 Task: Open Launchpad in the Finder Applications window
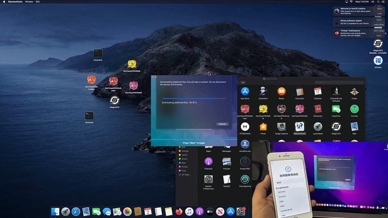(x=318, y=127)
